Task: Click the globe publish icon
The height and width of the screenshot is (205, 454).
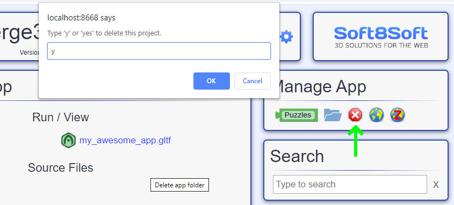Action: coord(377,115)
